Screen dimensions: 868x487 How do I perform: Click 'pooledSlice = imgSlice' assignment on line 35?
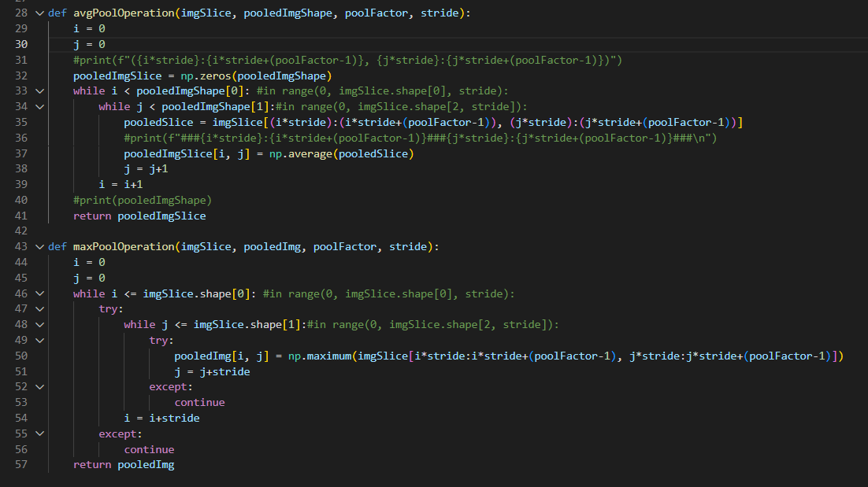coord(193,122)
